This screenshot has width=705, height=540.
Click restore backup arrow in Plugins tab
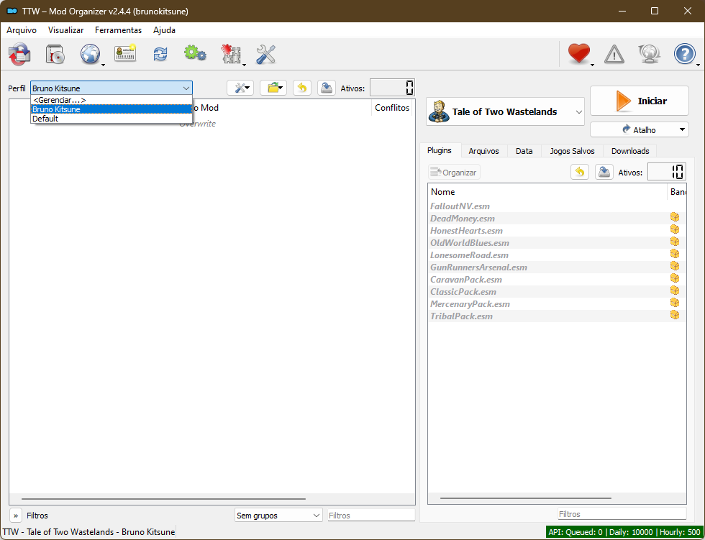pyautogui.click(x=580, y=172)
